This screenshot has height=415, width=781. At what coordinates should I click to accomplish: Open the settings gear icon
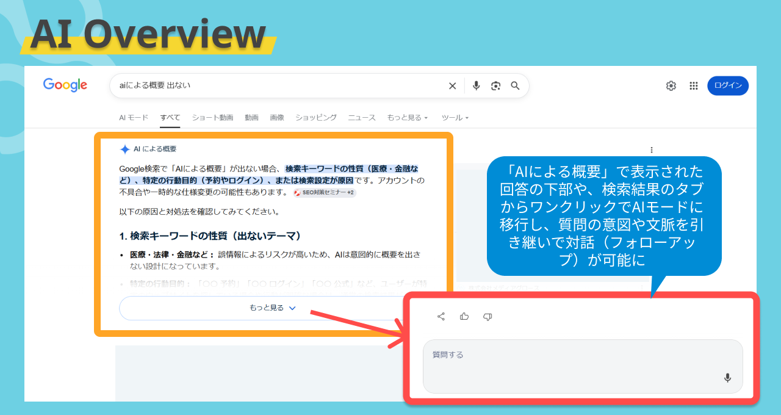671,86
